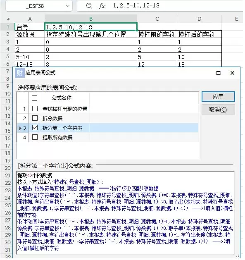This screenshot has width=245, height=260.
Task: Click the 公式名称 column header
Action: tap(62, 98)
